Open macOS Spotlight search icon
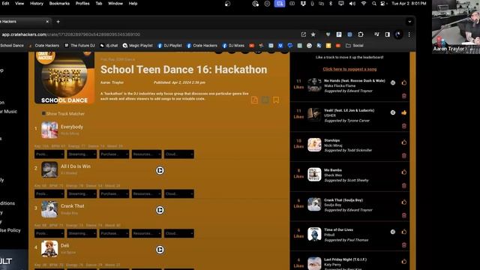Screen dimensions: 480x270 [x=374, y=4]
